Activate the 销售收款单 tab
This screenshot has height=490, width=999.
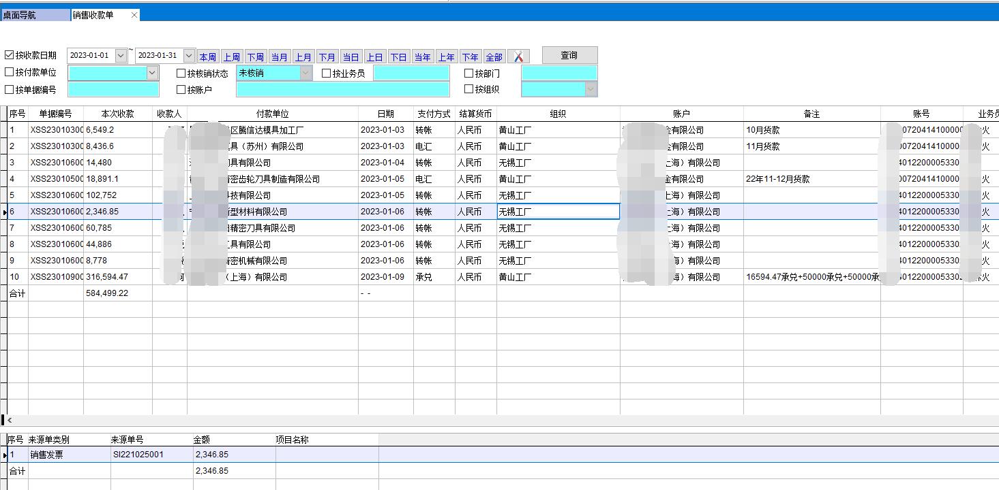click(x=94, y=15)
